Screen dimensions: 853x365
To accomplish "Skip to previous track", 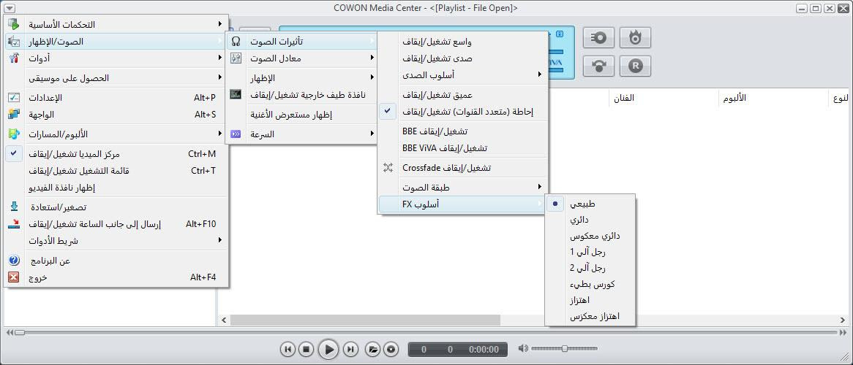I will 288,349.
